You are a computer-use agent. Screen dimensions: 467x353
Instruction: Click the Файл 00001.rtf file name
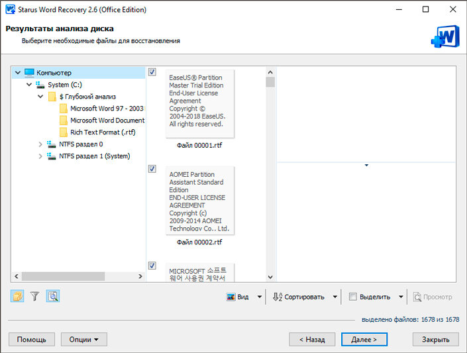click(199, 145)
